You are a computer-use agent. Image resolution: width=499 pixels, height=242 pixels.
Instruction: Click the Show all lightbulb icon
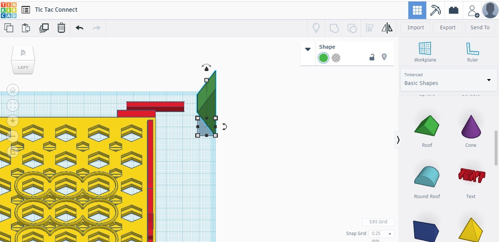coord(316,28)
